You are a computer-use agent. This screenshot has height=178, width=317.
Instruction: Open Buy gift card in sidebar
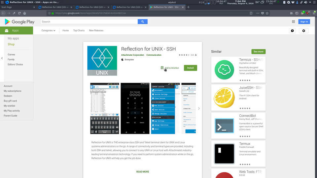pyautogui.click(x=10, y=101)
